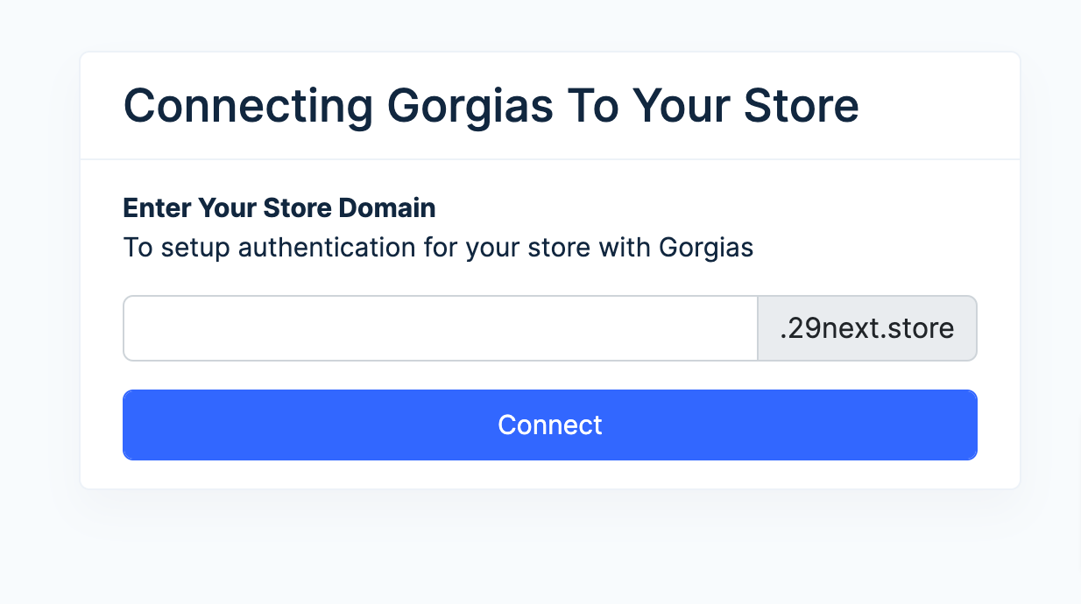Screen dimensions: 1081x604
Task: Click the word 'Store' in the bold label
Action: (x=297, y=208)
